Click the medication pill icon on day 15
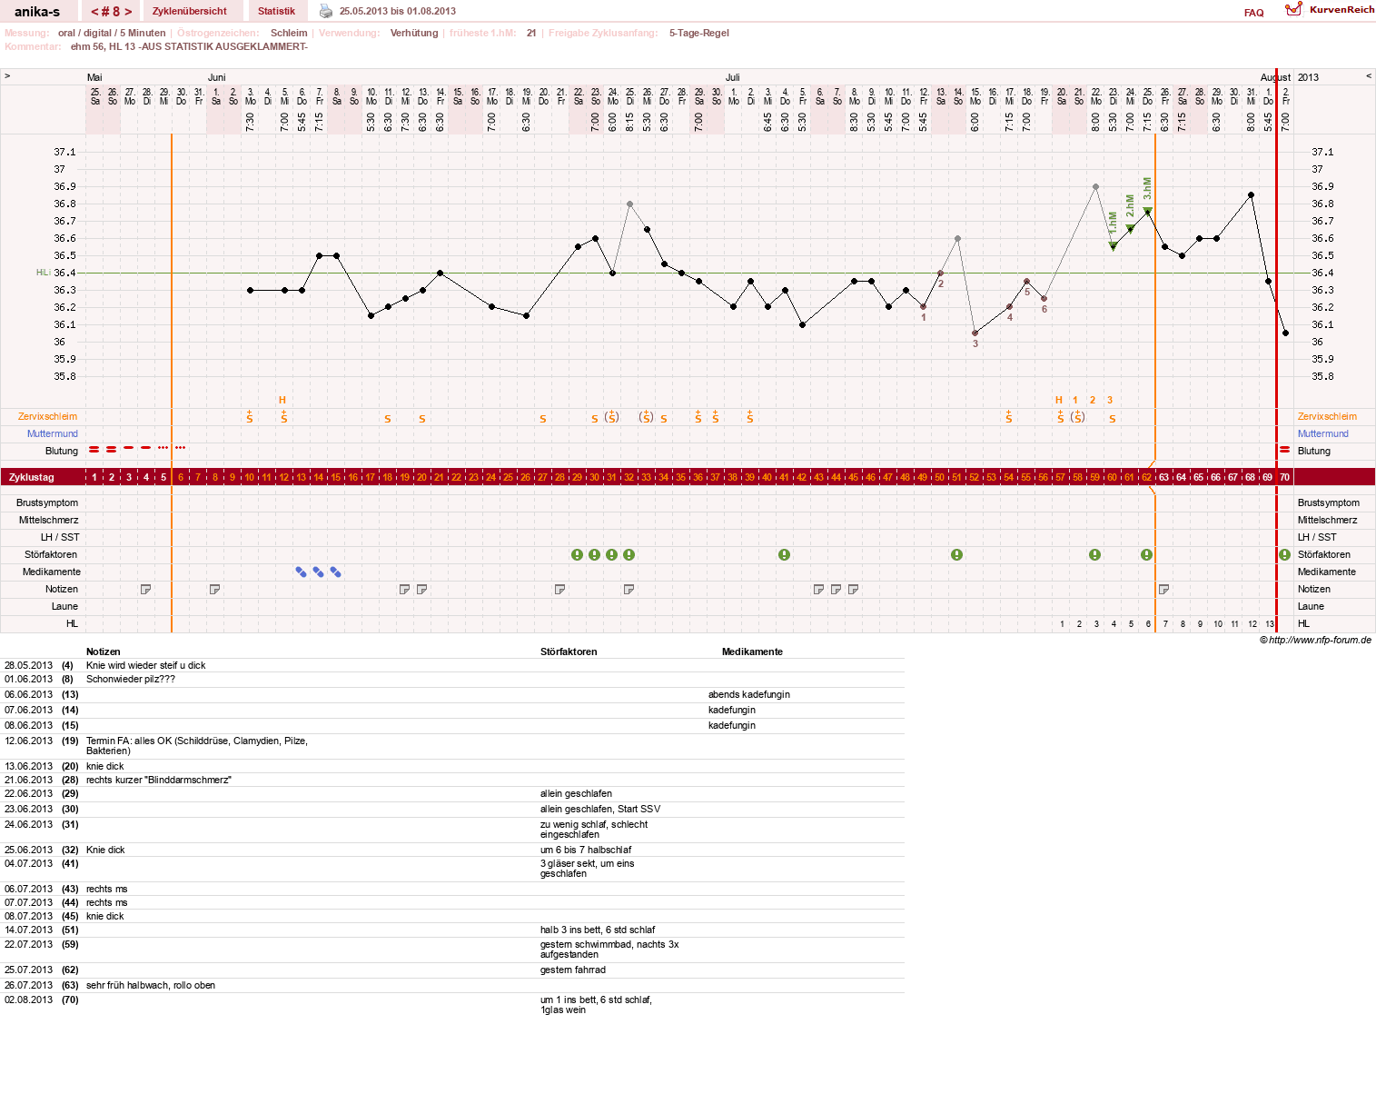The image size is (1376, 1114). (335, 572)
